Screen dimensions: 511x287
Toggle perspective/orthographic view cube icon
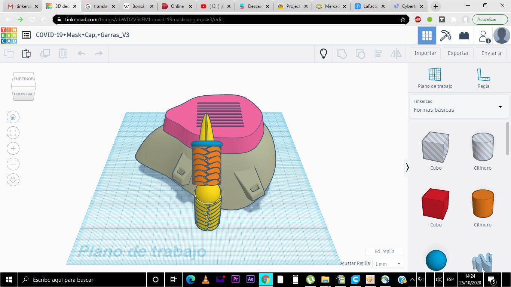(13, 180)
